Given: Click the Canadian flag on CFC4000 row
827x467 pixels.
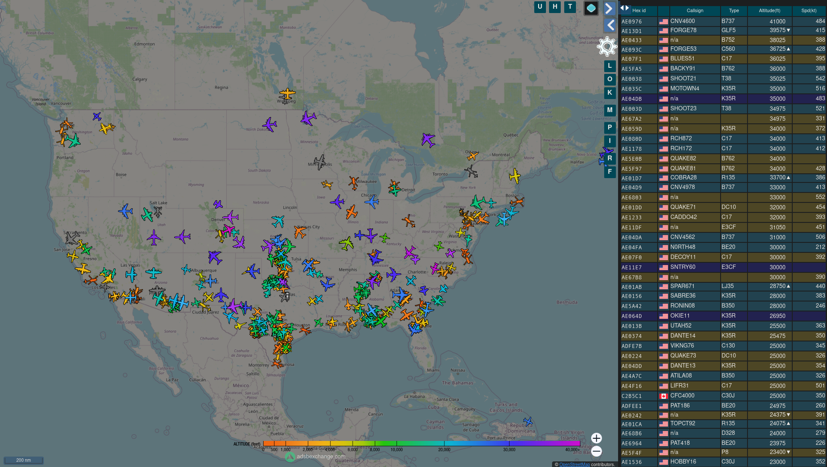Looking at the screenshot, I should point(663,396).
